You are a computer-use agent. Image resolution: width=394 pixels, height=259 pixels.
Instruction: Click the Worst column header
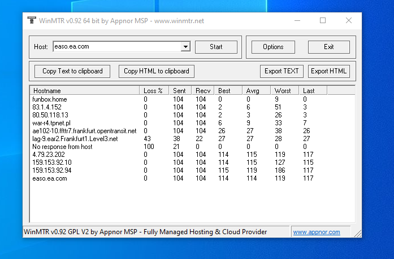coord(285,90)
